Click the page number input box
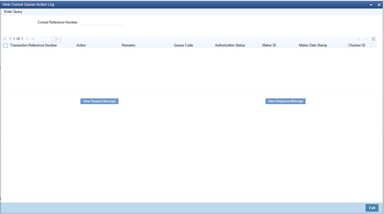Viewport: 384px width, 214px height. tap(44, 39)
